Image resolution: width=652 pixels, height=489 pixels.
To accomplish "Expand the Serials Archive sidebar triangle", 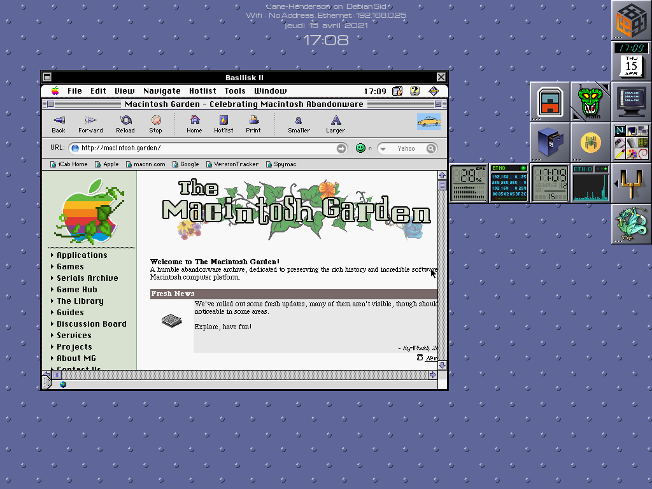I will pos(52,278).
